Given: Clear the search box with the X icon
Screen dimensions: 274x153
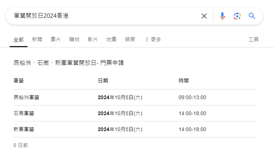Looking at the screenshot, I should (204, 16).
